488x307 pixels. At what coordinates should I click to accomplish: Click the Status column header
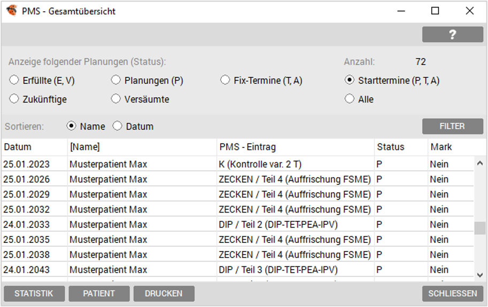click(401, 147)
